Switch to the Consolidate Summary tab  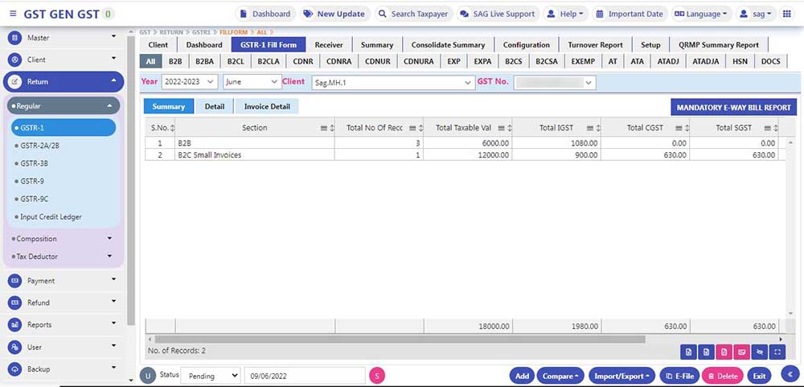coord(448,45)
